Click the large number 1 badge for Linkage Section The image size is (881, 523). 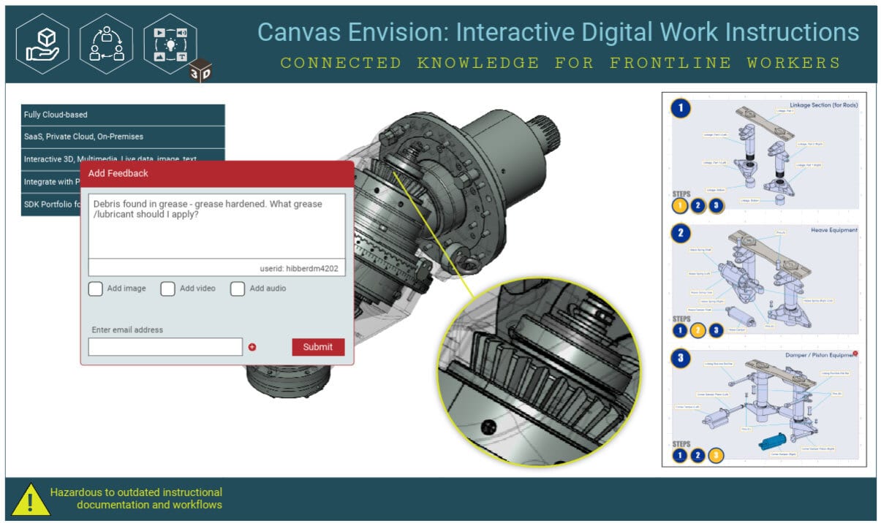click(x=681, y=109)
